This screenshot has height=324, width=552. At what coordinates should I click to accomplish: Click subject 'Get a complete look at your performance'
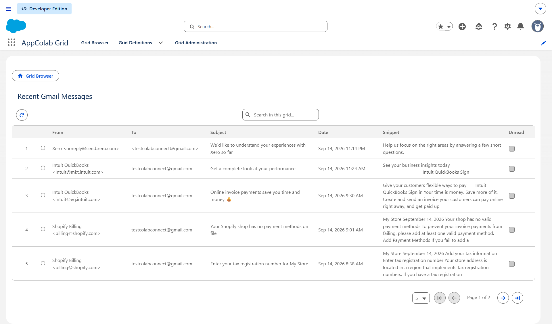click(253, 169)
